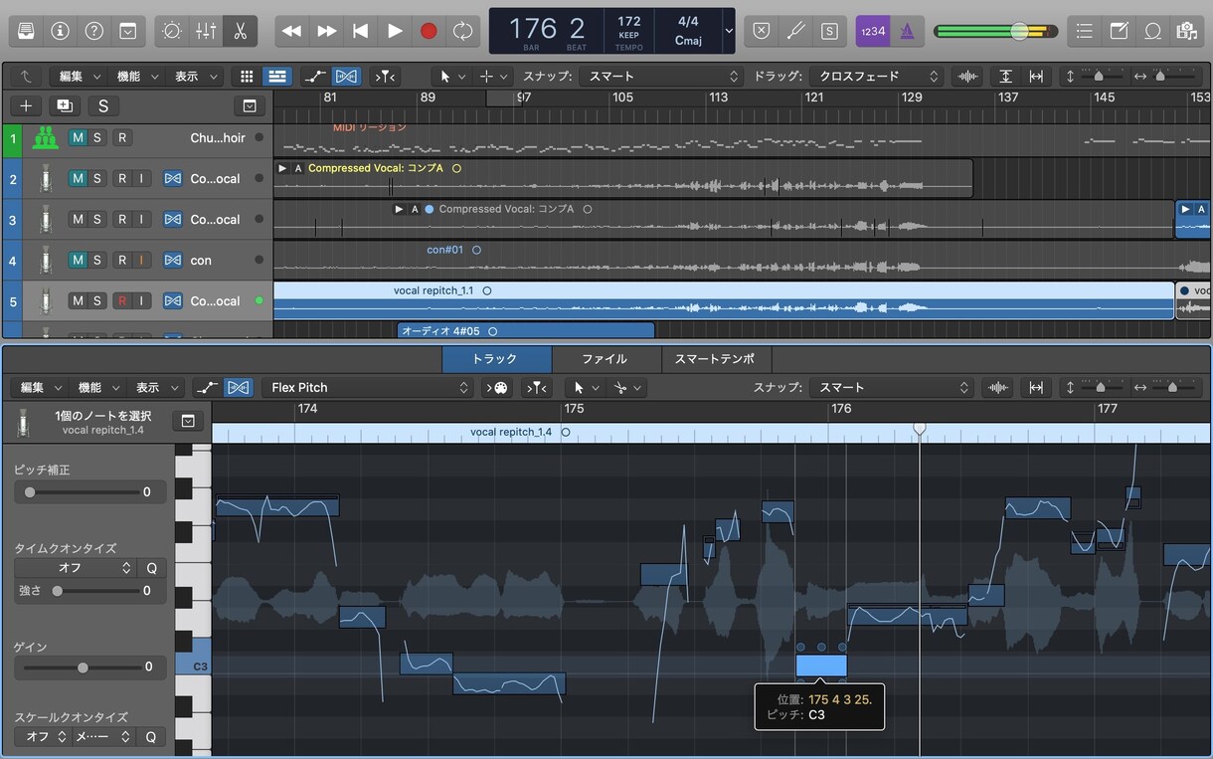1213x759 pixels.
Task: Open the タイムクオンタイズ オフ dropdown
Action: (x=76, y=568)
